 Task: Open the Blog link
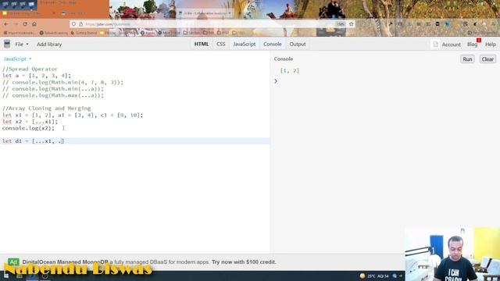[x=472, y=44]
